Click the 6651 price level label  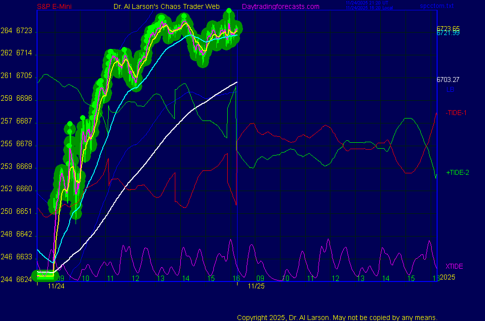click(x=24, y=211)
